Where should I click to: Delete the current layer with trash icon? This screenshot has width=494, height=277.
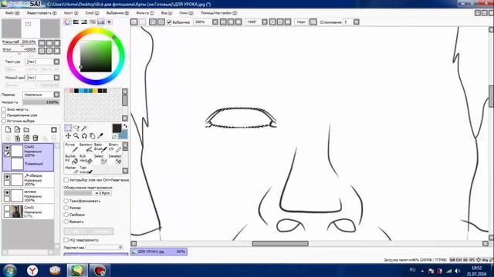click(36, 138)
